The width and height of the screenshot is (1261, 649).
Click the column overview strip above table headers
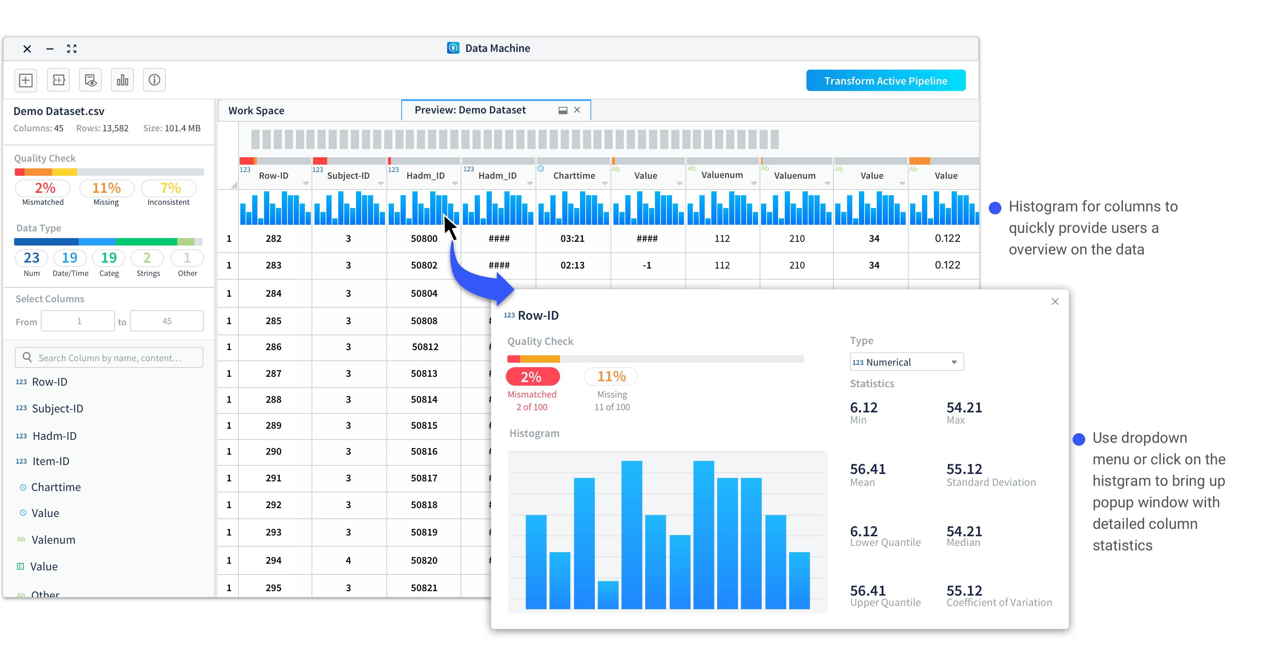tap(515, 139)
